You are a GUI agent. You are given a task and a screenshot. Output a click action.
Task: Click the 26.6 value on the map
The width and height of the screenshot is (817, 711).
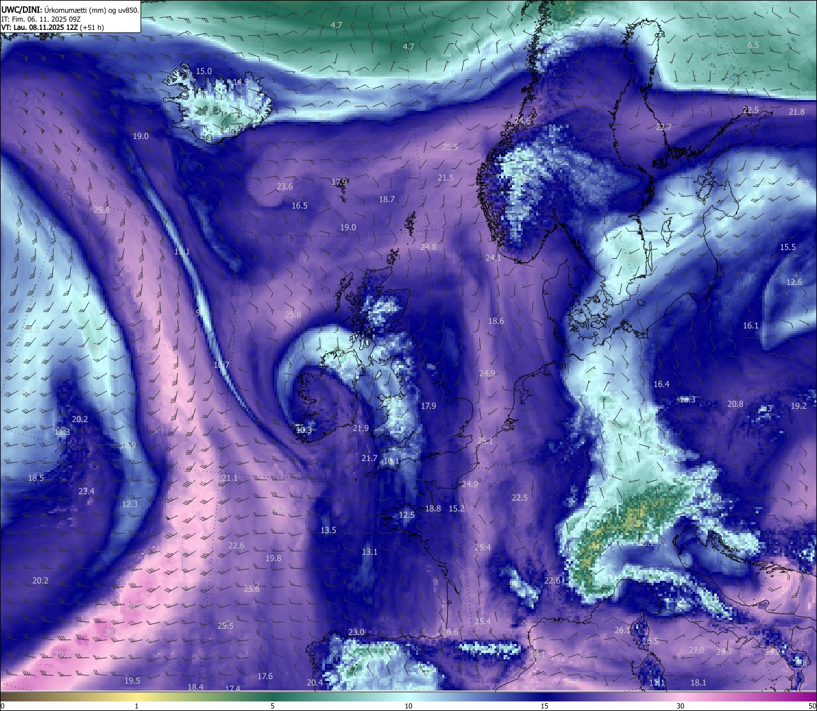click(x=450, y=633)
